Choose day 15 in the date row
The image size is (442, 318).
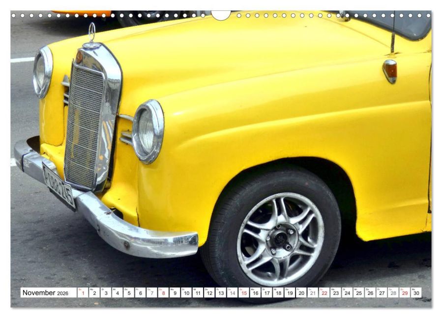(243, 293)
